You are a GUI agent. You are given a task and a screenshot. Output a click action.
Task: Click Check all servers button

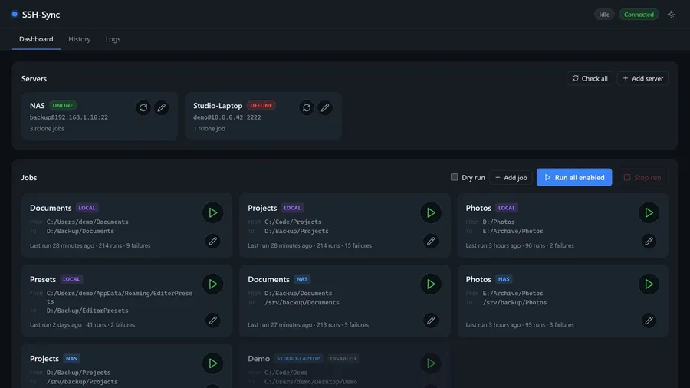[x=590, y=78]
